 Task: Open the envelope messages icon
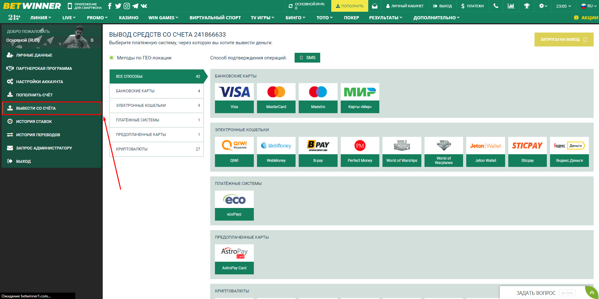coord(375,6)
